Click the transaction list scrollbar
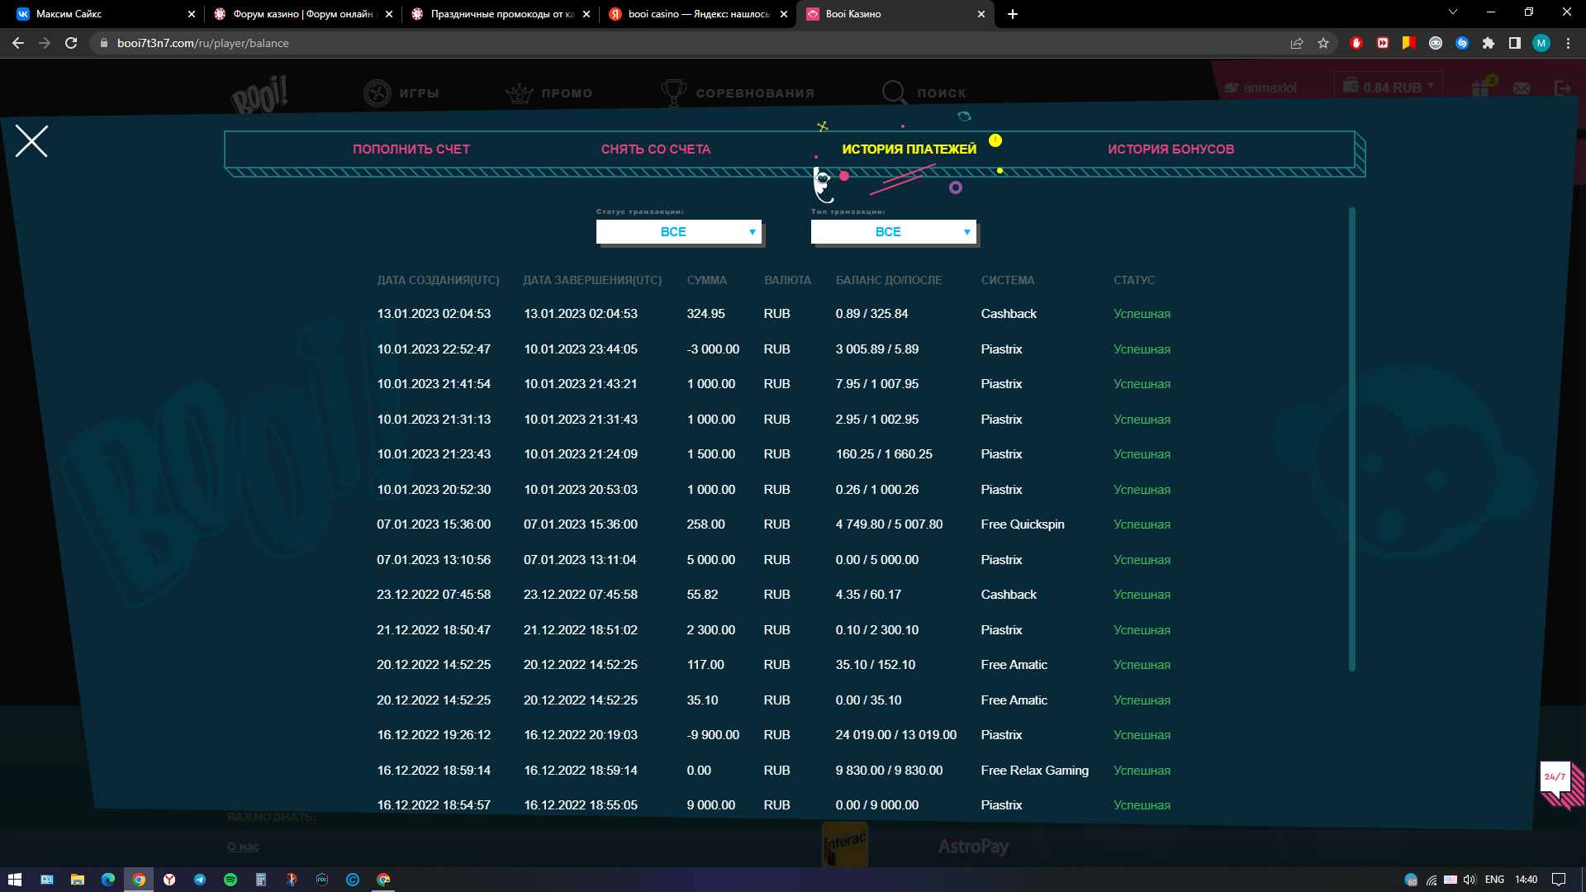Image resolution: width=1586 pixels, height=892 pixels. click(x=1352, y=439)
